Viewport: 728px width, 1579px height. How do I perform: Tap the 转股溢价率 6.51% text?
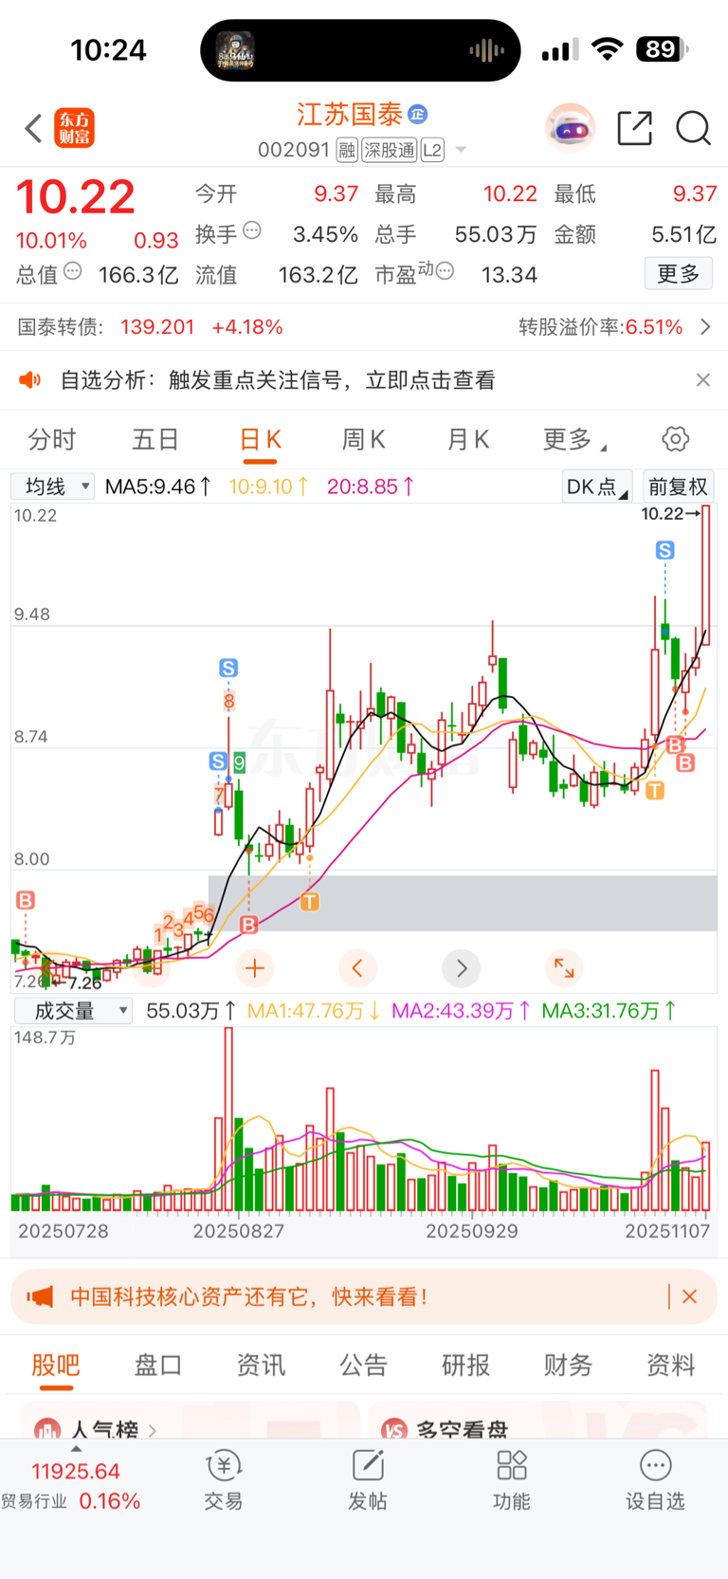pyautogui.click(x=600, y=327)
